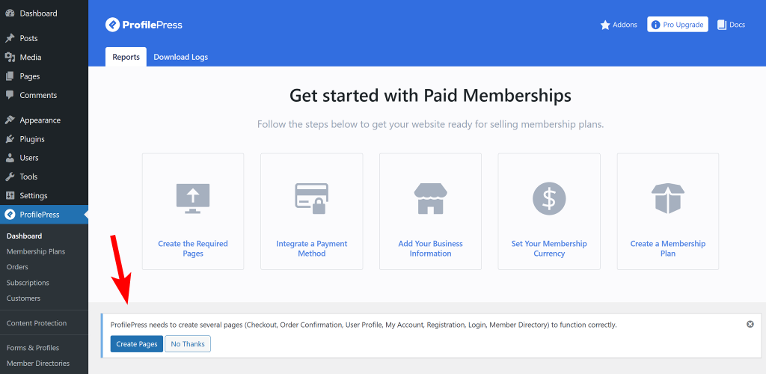Switch to the Reports tab
This screenshot has height=374, width=766.
(x=126, y=57)
